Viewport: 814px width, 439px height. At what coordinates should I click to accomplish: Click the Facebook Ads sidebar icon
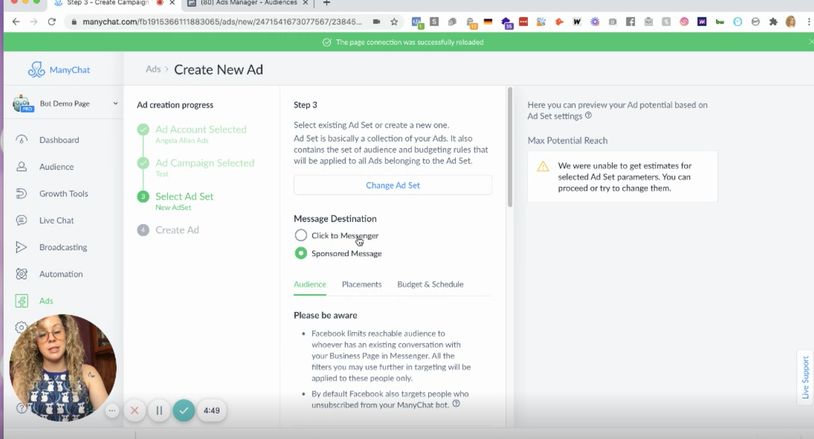click(21, 301)
